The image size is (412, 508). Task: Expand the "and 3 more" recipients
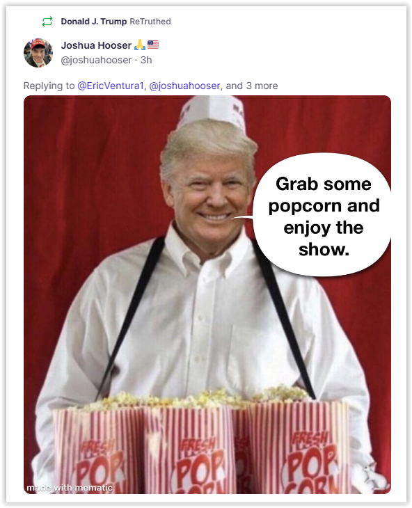[x=252, y=86]
